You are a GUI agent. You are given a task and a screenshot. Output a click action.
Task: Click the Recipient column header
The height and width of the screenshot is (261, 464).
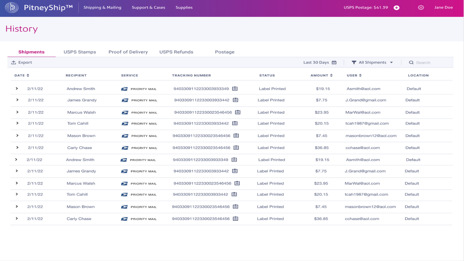click(76, 75)
